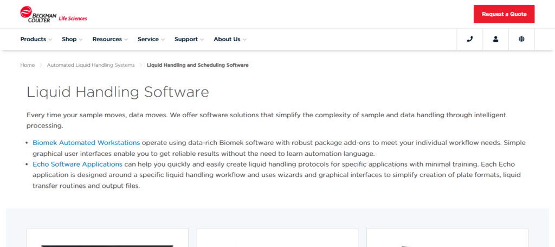The image size is (555, 247).
Task: Click the first product card at the bottom left
Action: (x=107, y=238)
